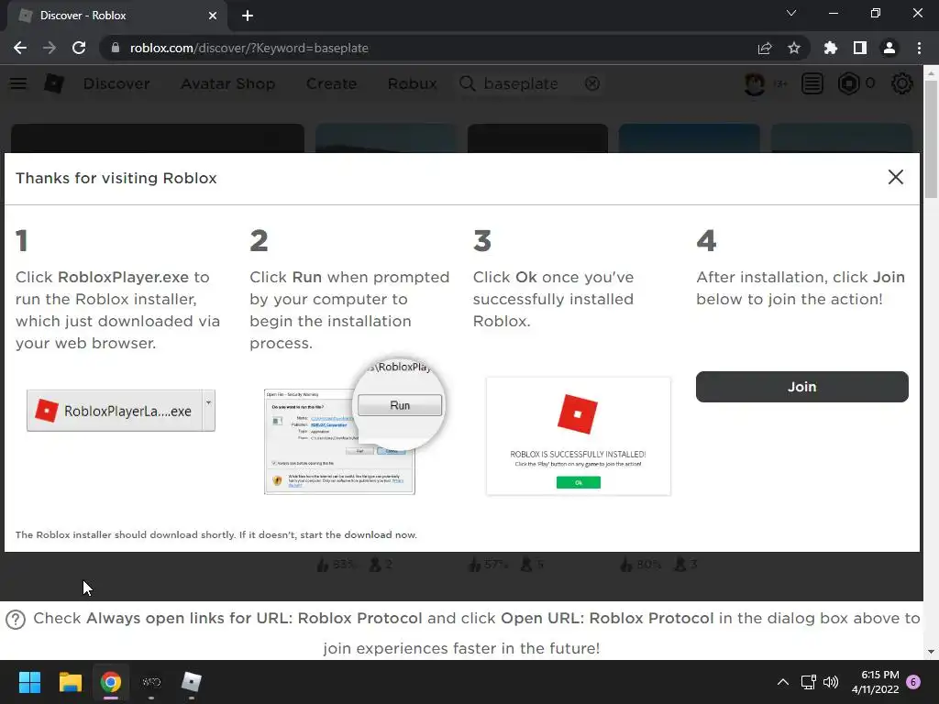Open Chrome extensions puzzle icon
This screenshot has width=939, height=704.
pos(831,48)
